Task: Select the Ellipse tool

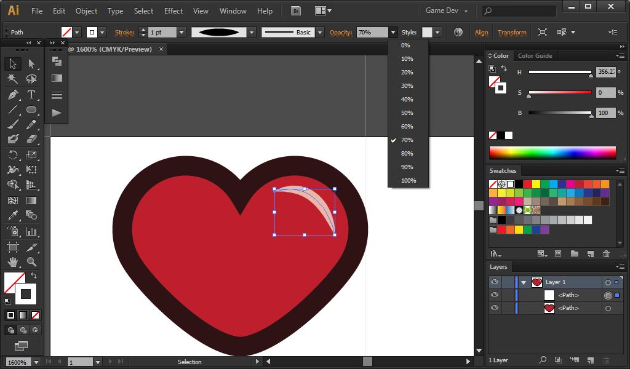Action: (31, 110)
